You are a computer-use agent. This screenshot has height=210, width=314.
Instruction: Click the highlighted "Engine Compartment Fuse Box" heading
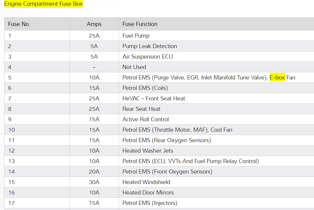43,4
